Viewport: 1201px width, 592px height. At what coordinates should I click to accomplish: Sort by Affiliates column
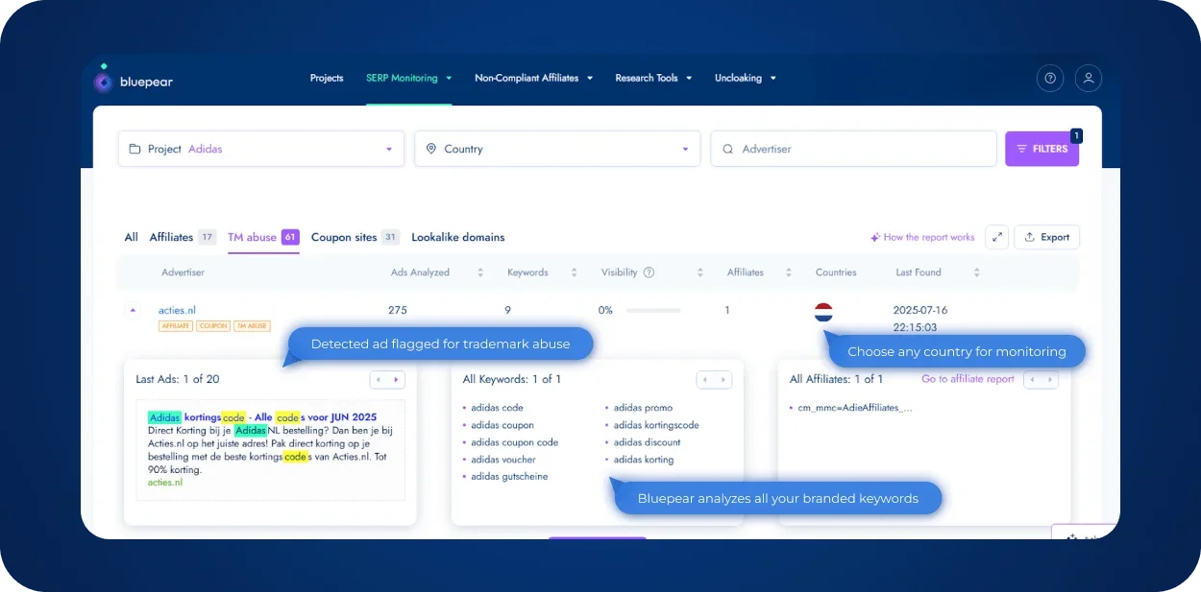(x=789, y=272)
